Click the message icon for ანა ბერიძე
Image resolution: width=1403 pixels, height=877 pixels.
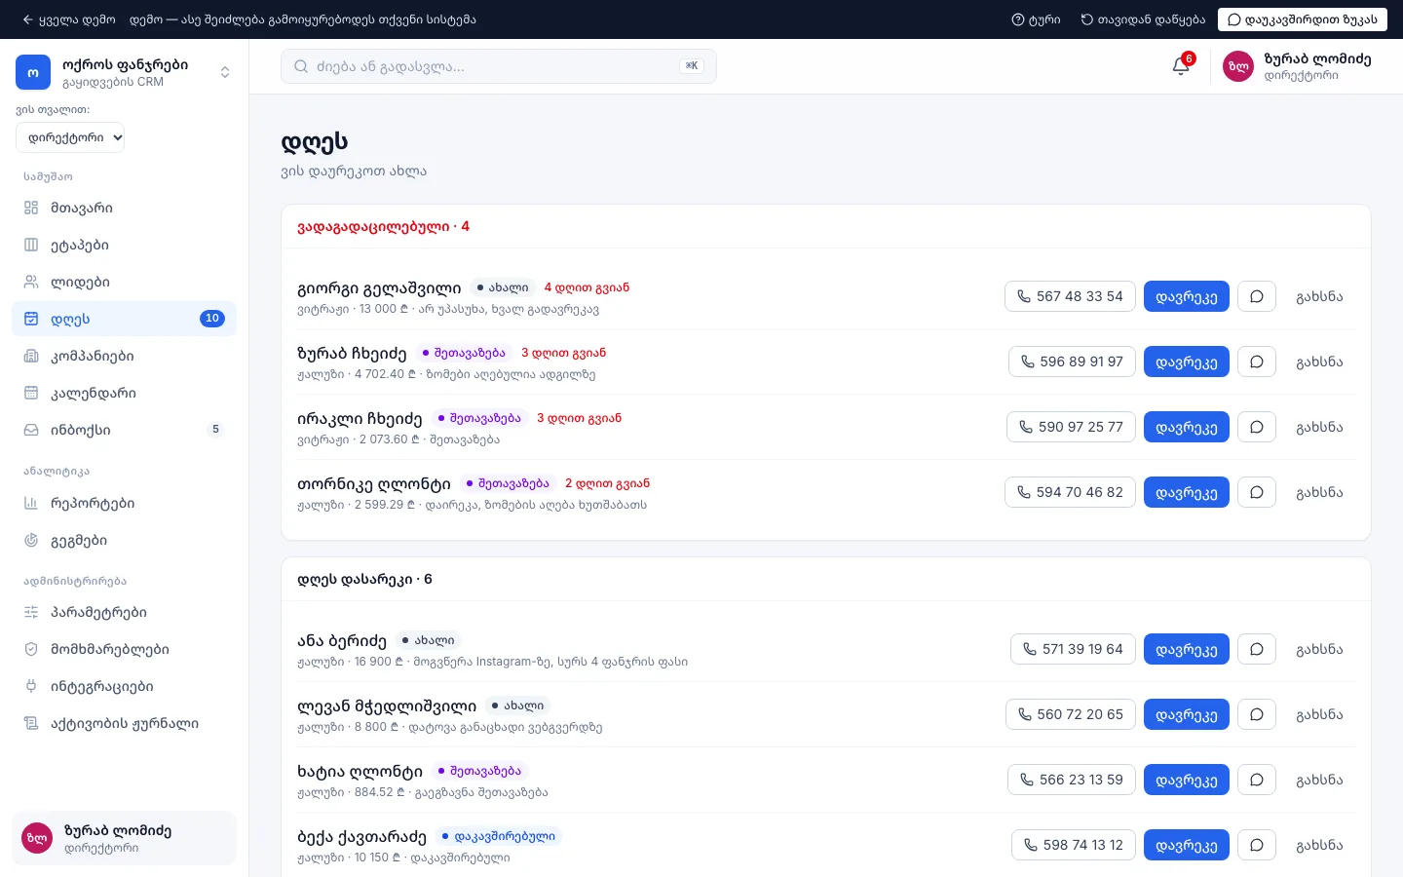coord(1257,649)
